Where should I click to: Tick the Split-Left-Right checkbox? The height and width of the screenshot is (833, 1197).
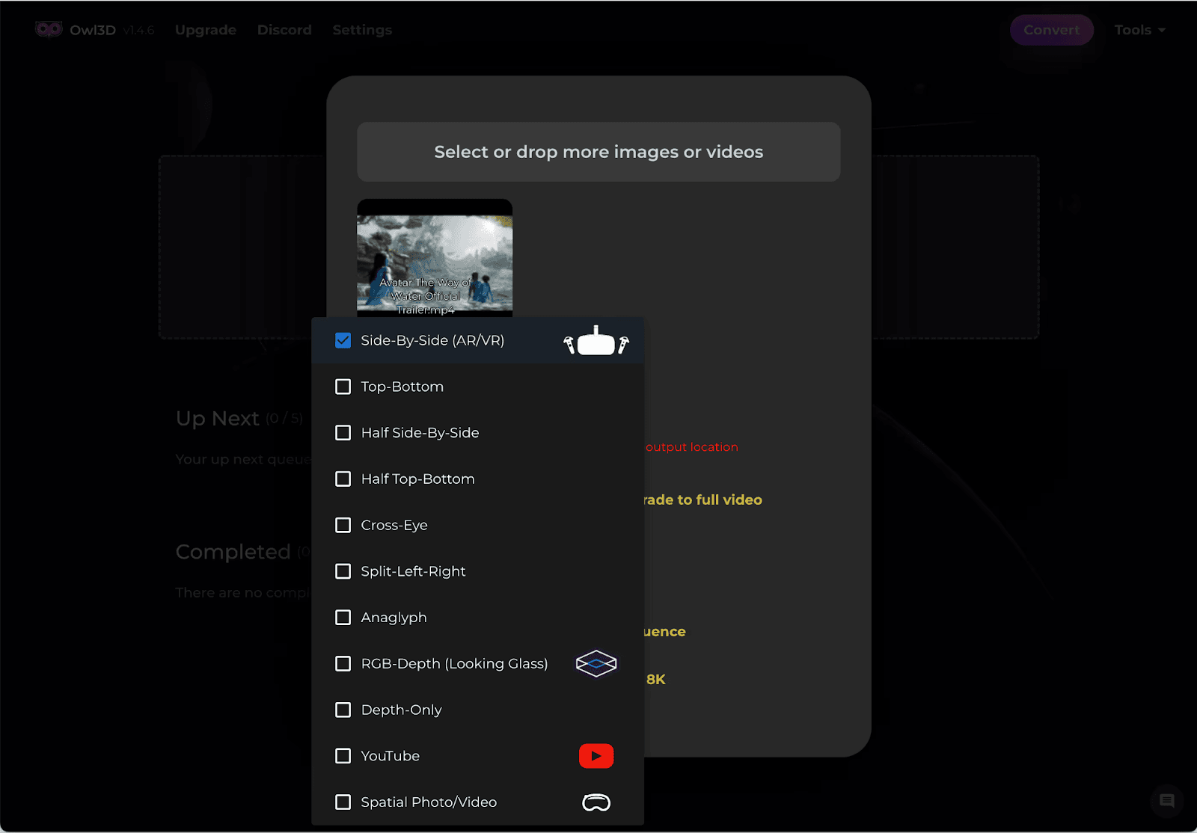point(343,571)
